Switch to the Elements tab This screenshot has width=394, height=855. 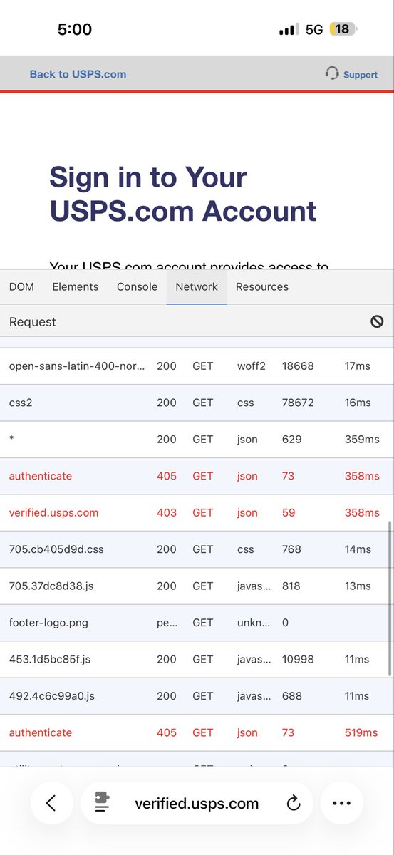(x=76, y=286)
